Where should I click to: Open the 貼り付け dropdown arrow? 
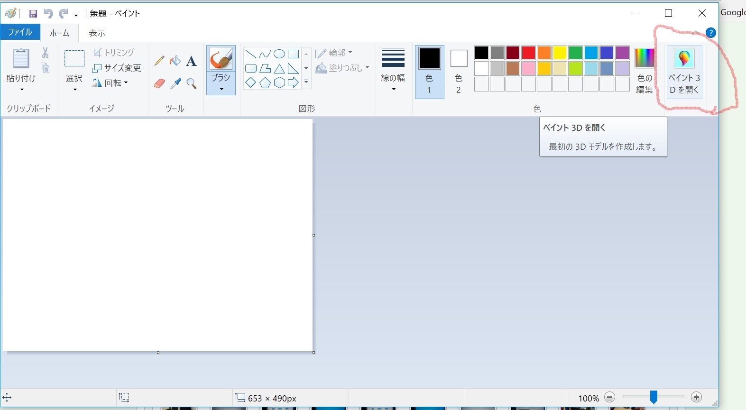[21, 90]
